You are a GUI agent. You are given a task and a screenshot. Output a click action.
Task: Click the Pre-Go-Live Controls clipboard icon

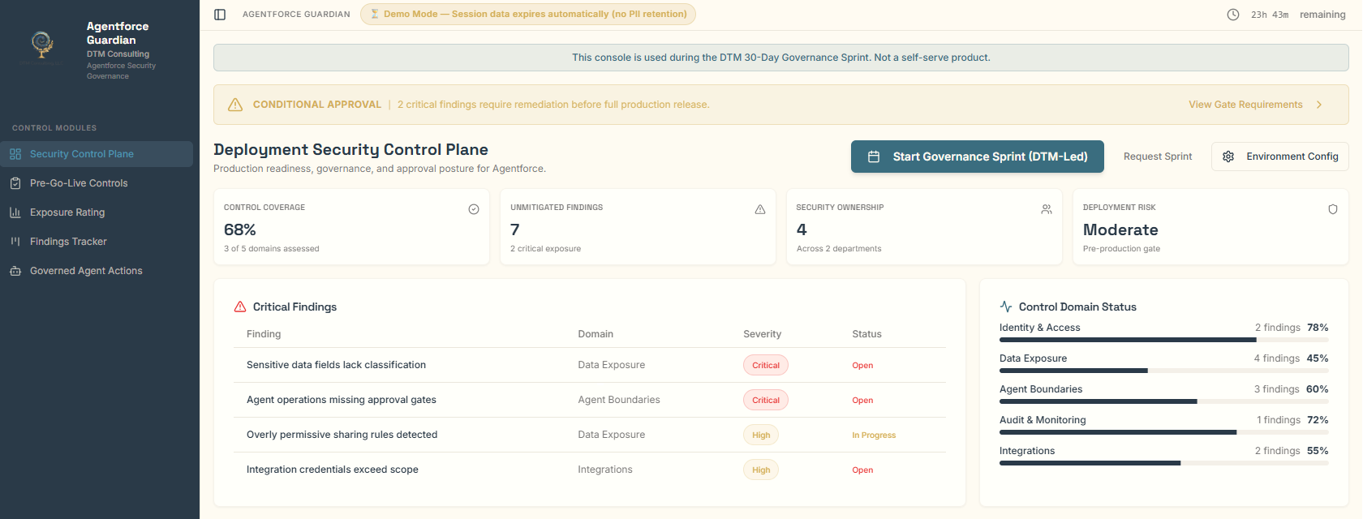click(x=15, y=183)
